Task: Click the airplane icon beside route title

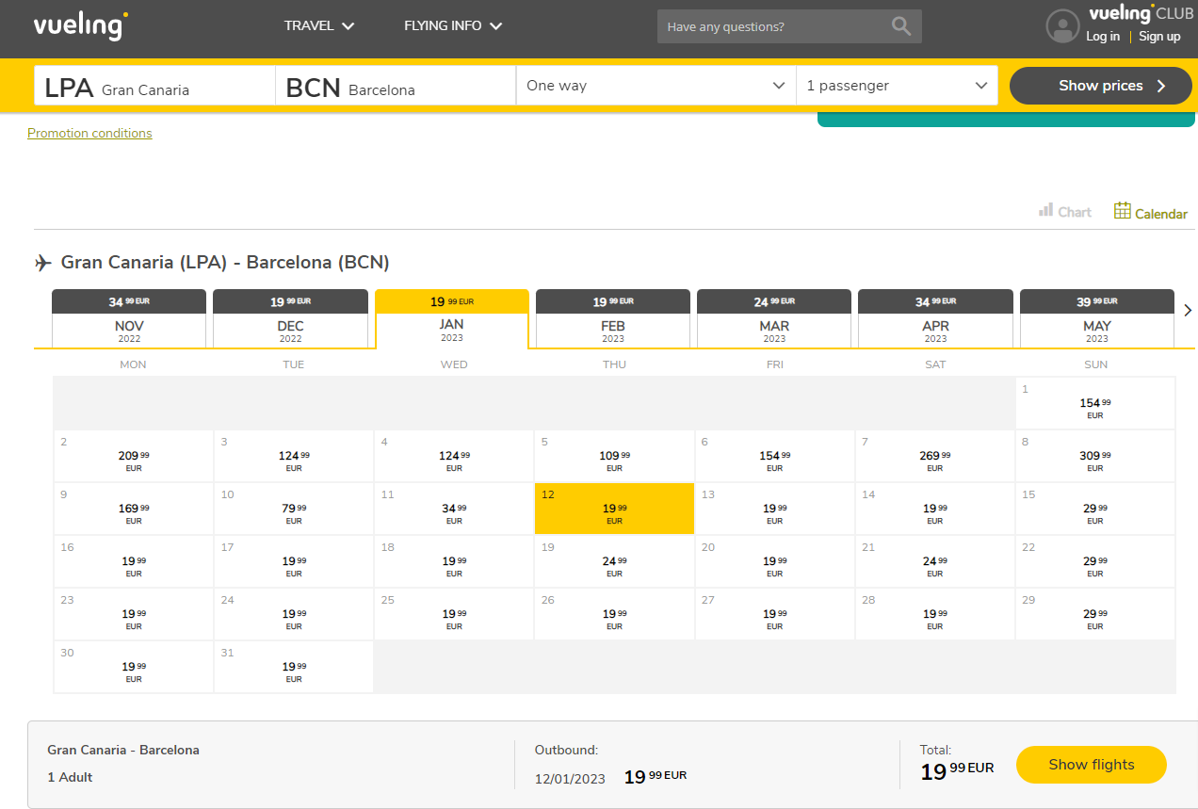Action: click(x=43, y=262)
